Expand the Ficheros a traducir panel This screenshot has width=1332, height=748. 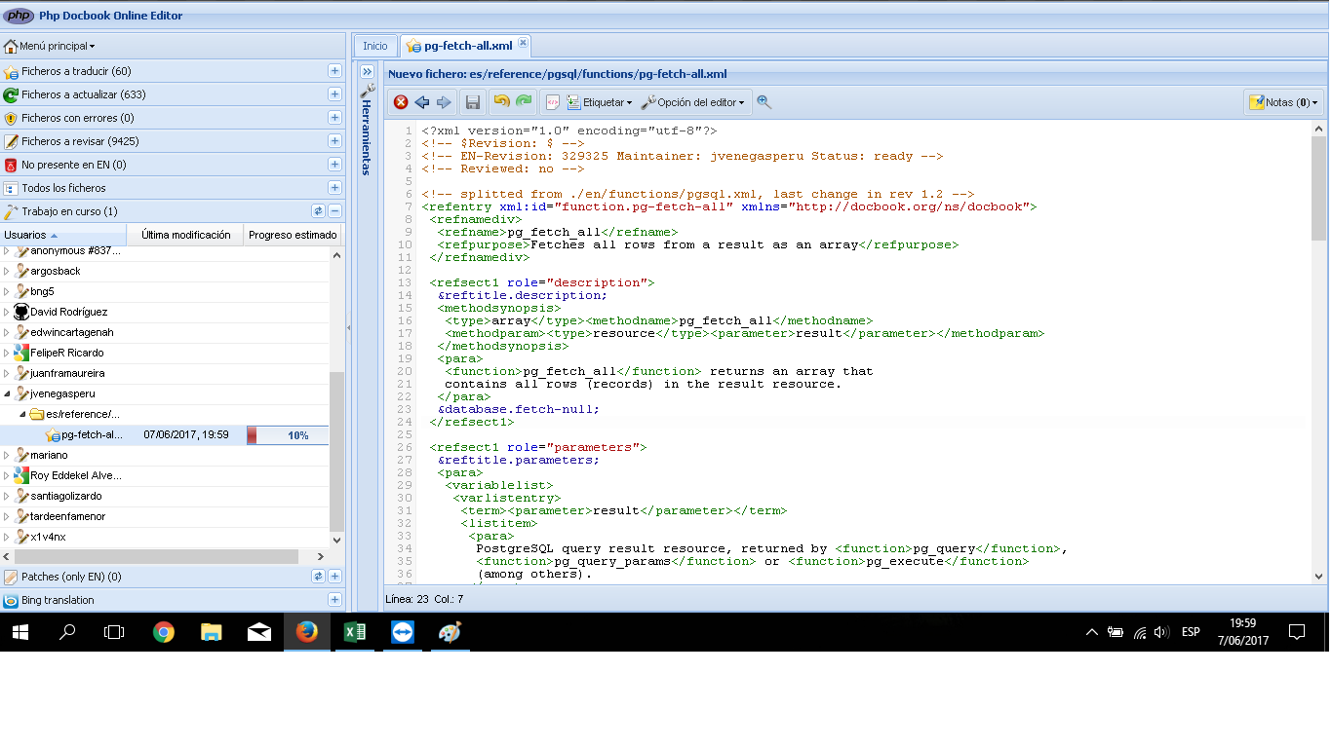coord(334,71)
